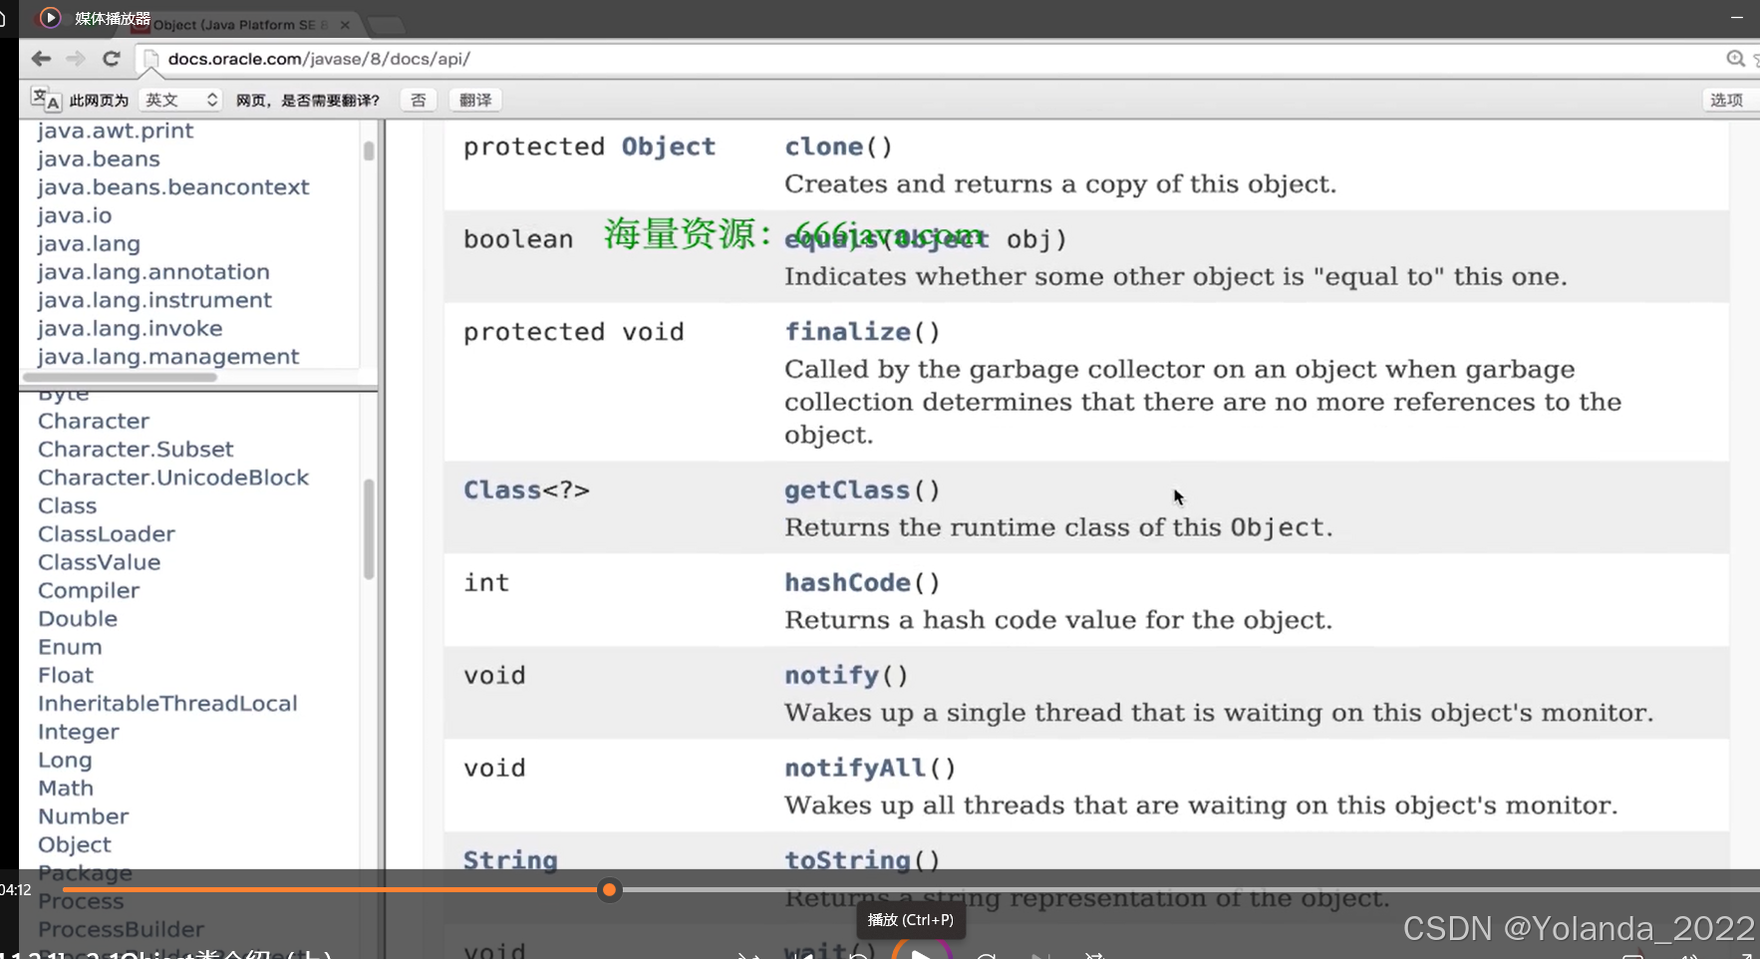Click the media player logo icon
Viewport: 1760px width, 959px height.
50,17
